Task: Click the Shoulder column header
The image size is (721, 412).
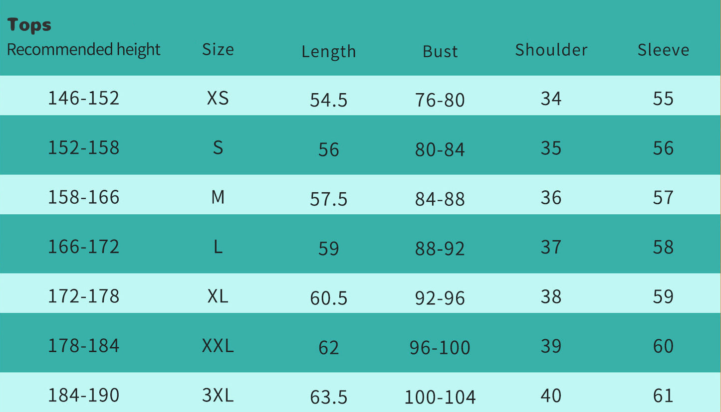Action: coord(551,50)
